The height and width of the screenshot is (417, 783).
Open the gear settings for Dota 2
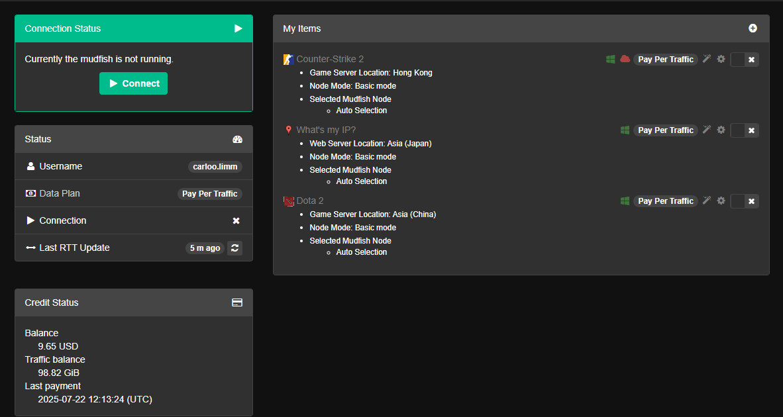[721, 201]
